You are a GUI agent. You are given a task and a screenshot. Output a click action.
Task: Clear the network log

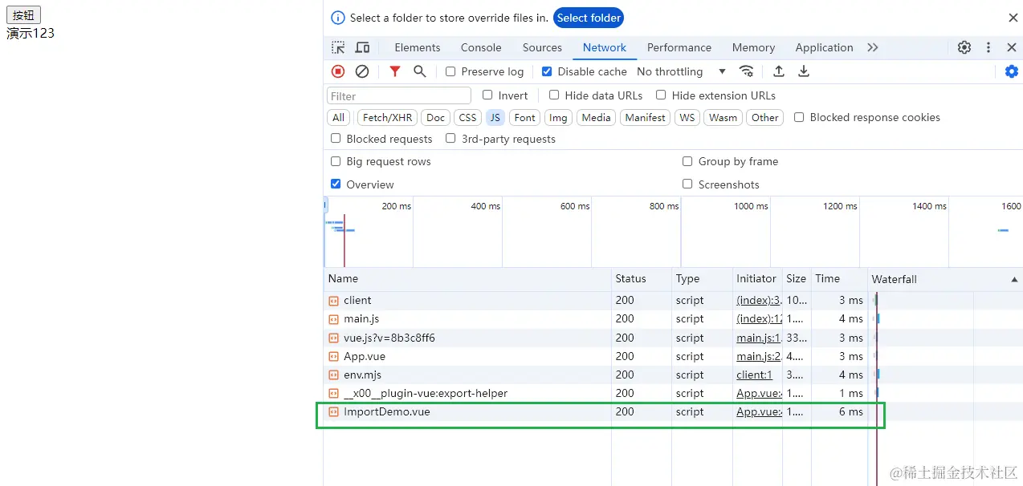point(362,71)
